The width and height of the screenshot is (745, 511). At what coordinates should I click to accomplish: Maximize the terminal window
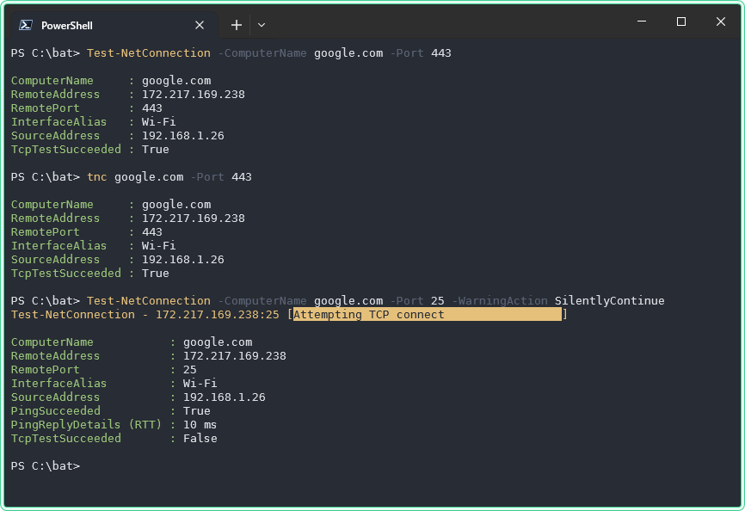tap(680, 22)
